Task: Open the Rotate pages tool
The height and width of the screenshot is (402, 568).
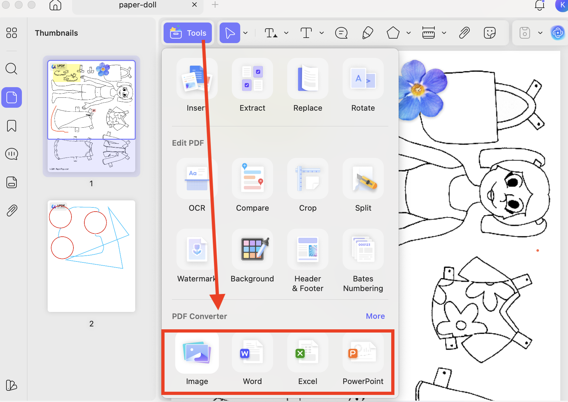Action: 363,85
